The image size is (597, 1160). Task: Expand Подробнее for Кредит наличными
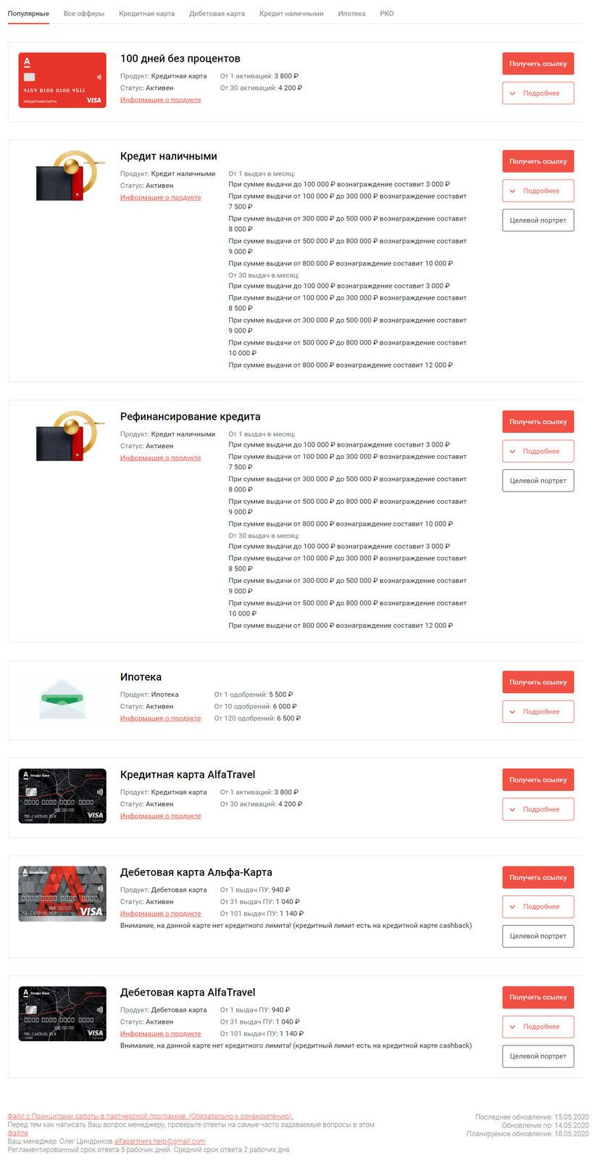[x=538, y=191]
